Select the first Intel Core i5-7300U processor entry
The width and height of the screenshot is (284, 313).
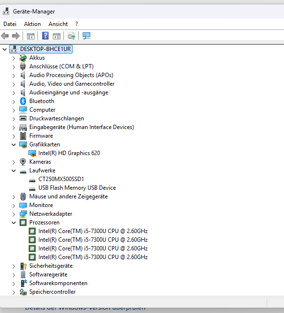(93, 231)
